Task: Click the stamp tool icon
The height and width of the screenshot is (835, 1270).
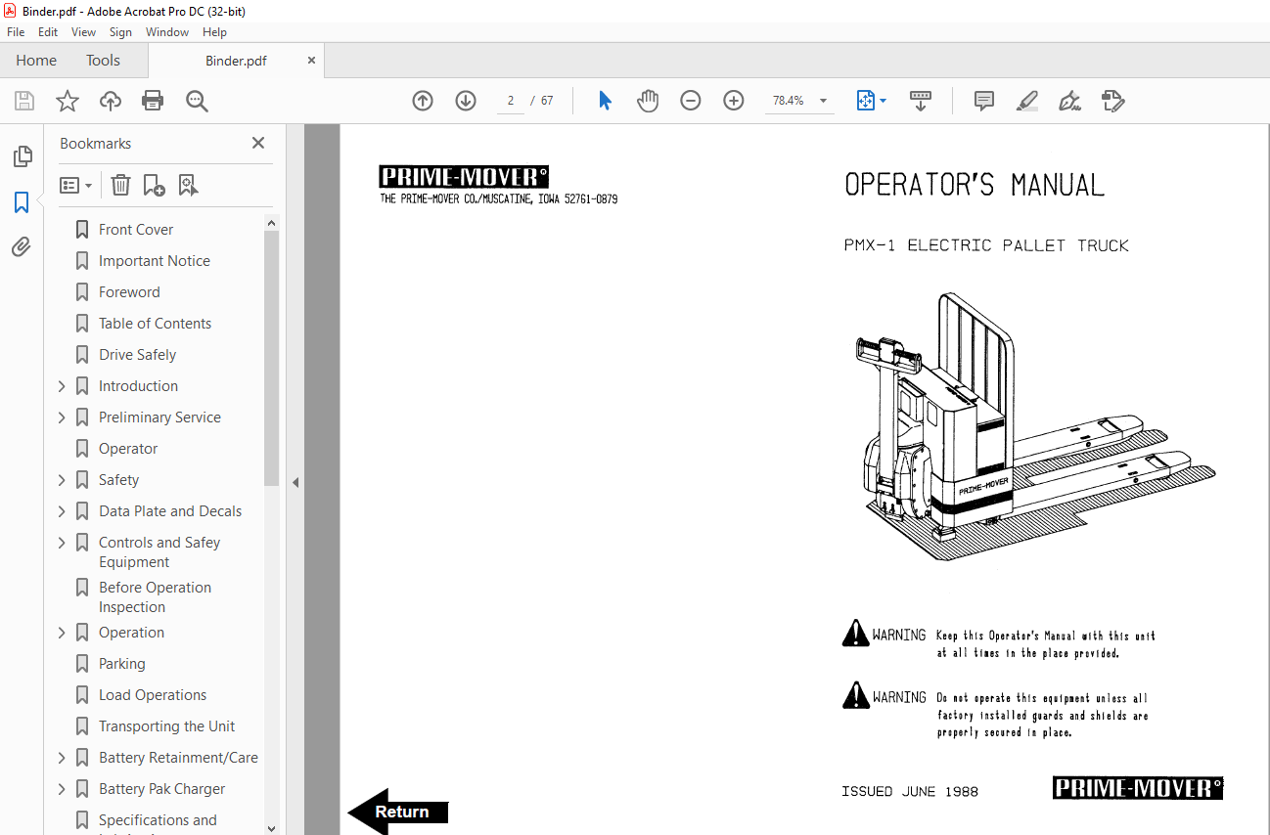Action: pyautogui.click(x=1113, y=101)
